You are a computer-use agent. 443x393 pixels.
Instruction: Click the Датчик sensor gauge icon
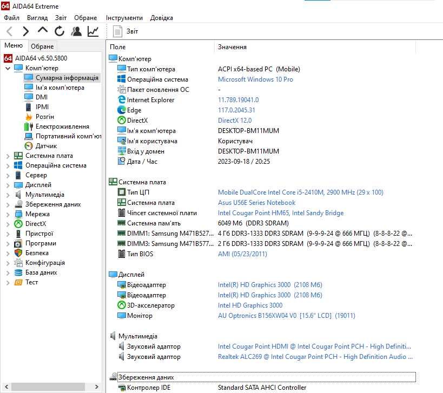point(29,146)
